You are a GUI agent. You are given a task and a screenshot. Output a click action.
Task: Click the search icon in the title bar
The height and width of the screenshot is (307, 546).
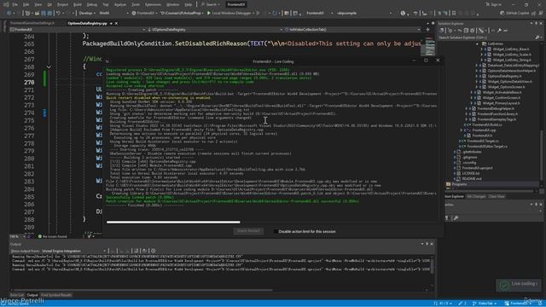click(203, 4)
